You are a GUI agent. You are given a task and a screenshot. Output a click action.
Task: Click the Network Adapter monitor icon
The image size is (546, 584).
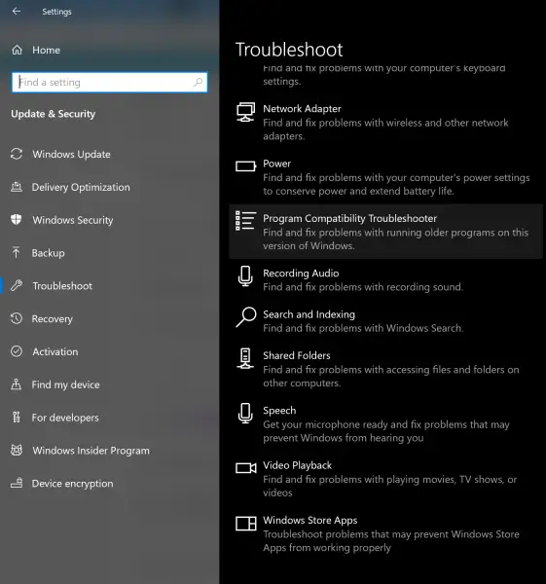coord(246,112)
